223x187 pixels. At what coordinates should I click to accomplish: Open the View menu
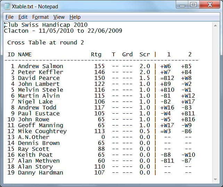59,17
